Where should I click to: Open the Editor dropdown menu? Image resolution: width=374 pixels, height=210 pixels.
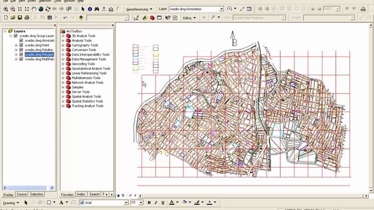click(189, 18)
